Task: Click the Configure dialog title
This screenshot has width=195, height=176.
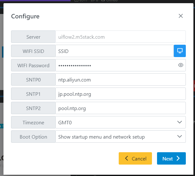Action: click(x=25, y=16)
